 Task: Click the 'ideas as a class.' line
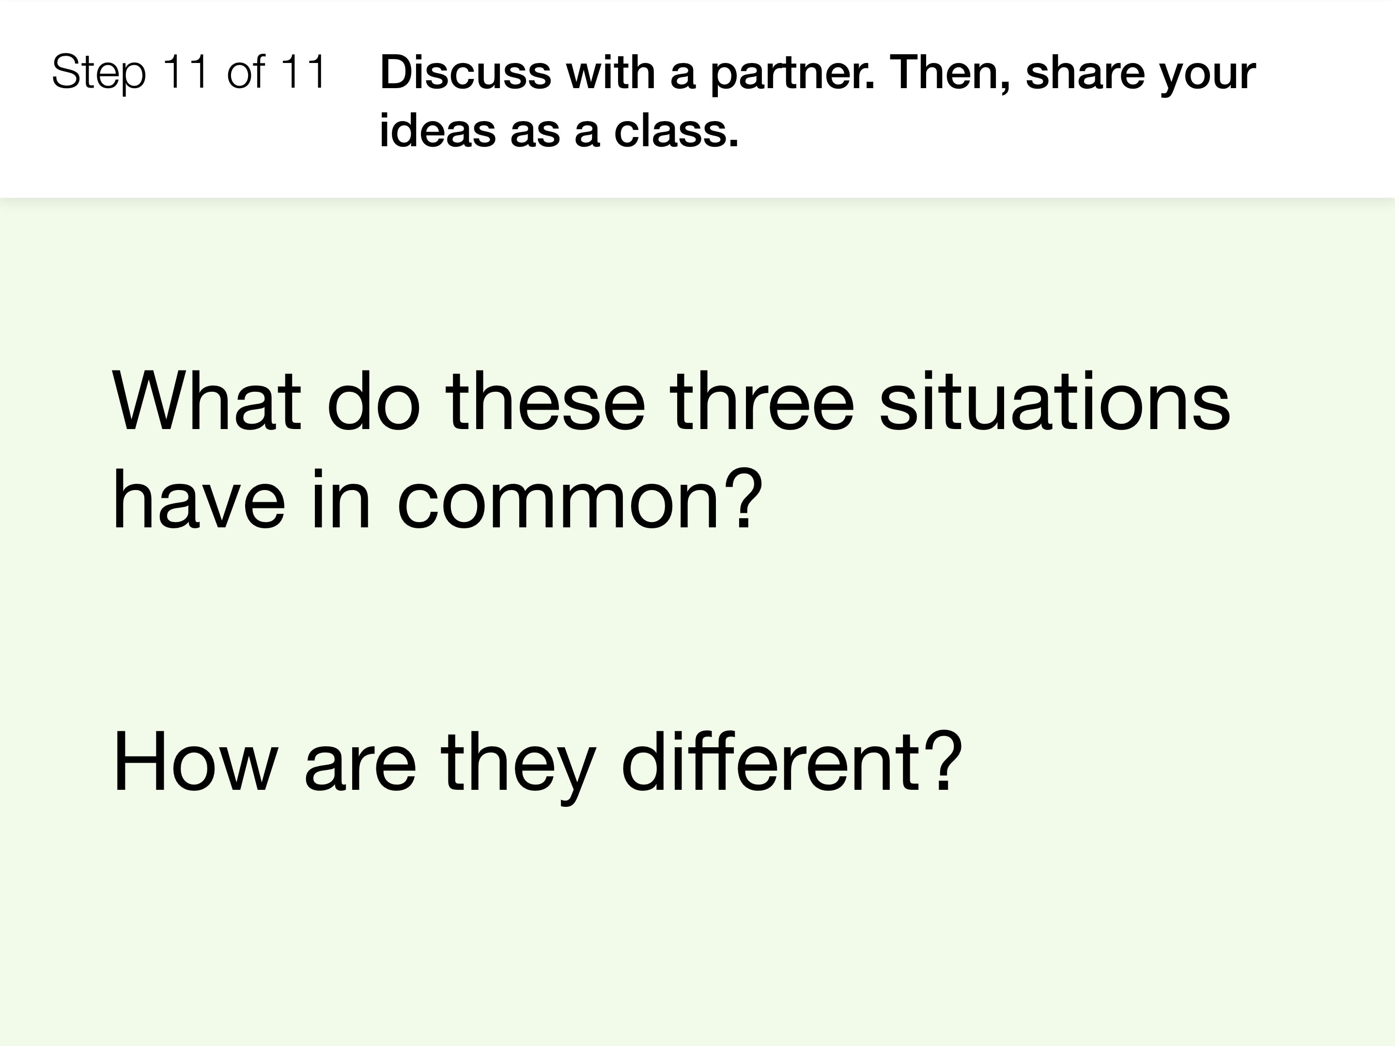[x=559, y=131]
